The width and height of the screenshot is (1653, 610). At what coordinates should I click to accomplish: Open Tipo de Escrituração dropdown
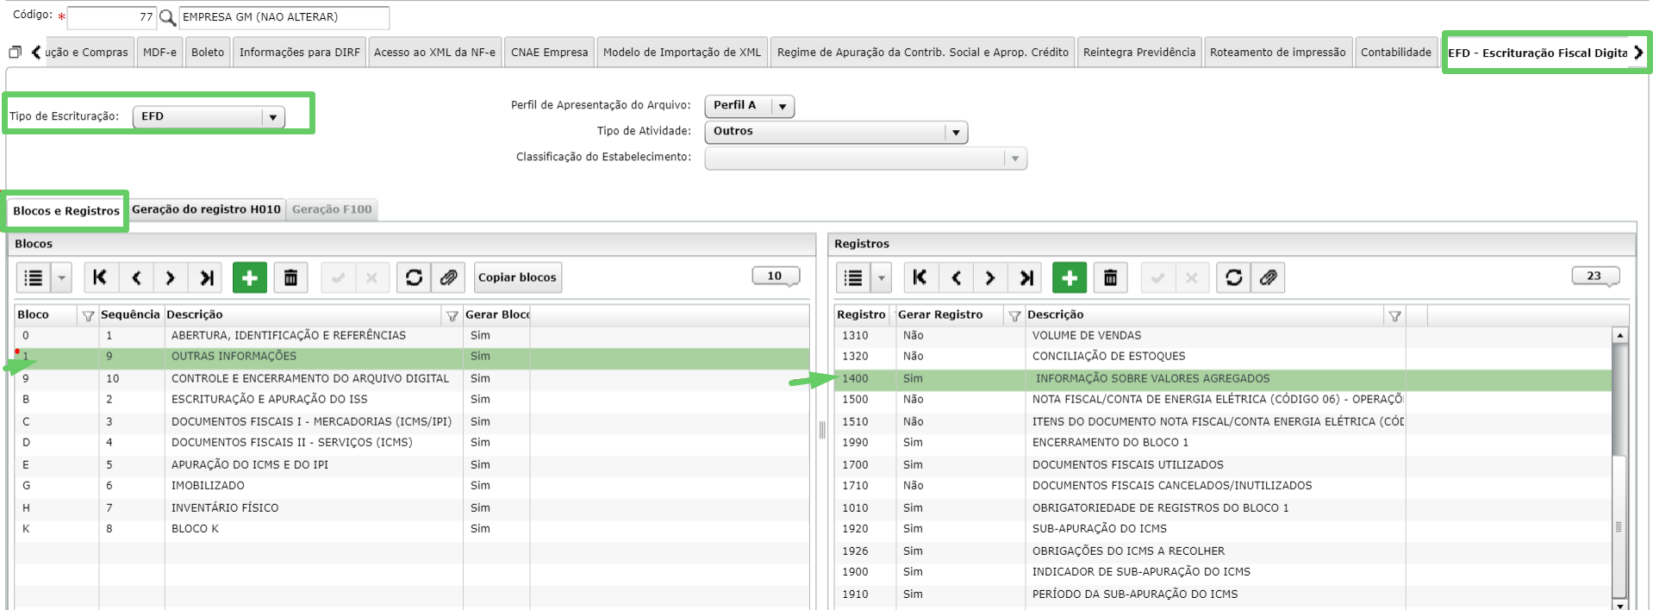(x=273, y=117)
